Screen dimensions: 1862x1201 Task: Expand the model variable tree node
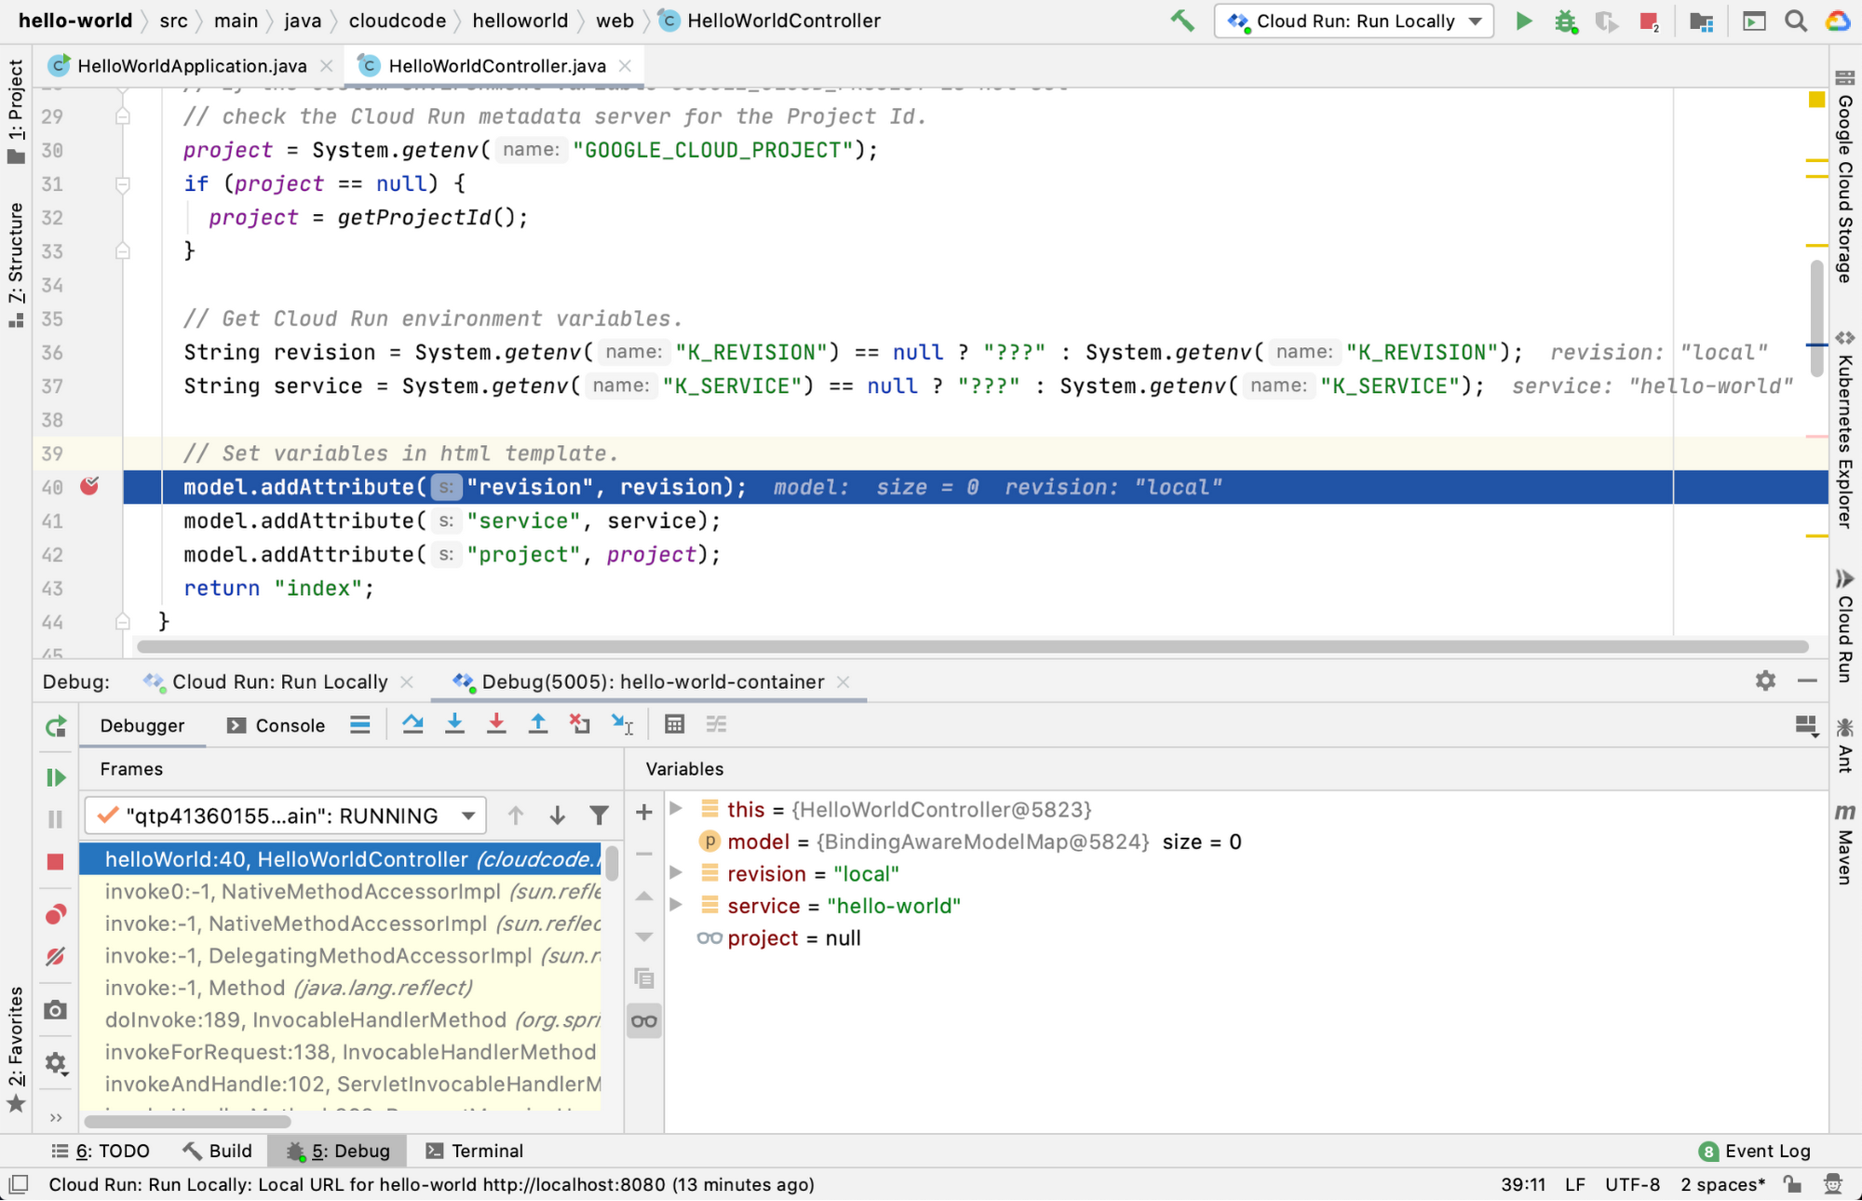(x=674, y=842)
